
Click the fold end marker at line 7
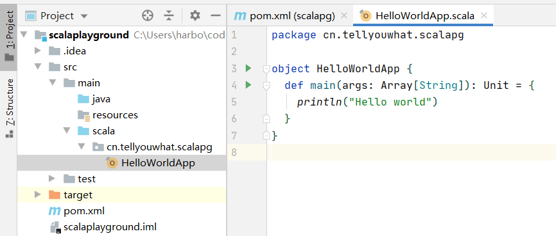point(266,135)
